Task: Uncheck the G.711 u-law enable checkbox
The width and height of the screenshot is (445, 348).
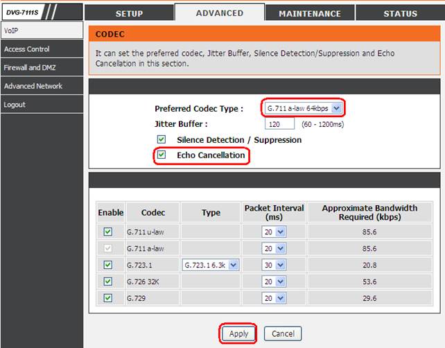Action: tap(107, 232)
